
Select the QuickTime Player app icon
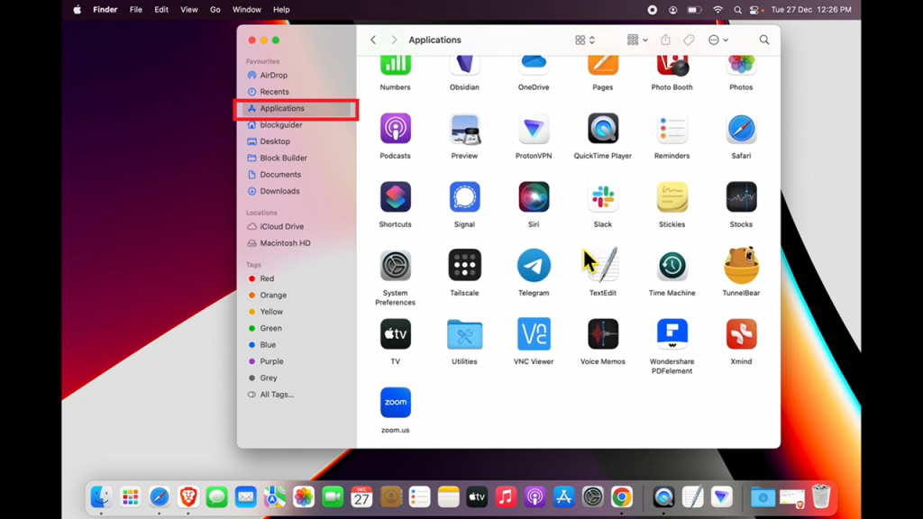point(603,128)
